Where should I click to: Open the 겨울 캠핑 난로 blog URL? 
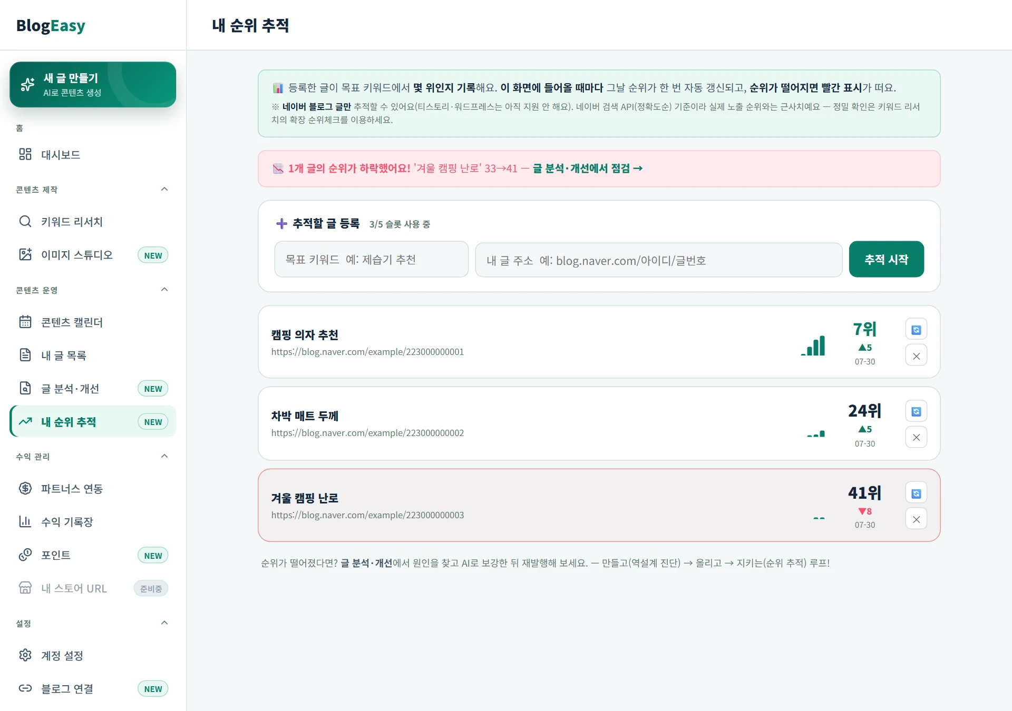point(367,515)
